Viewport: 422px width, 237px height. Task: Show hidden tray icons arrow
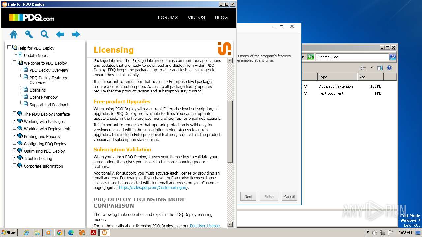click(368, 233)
